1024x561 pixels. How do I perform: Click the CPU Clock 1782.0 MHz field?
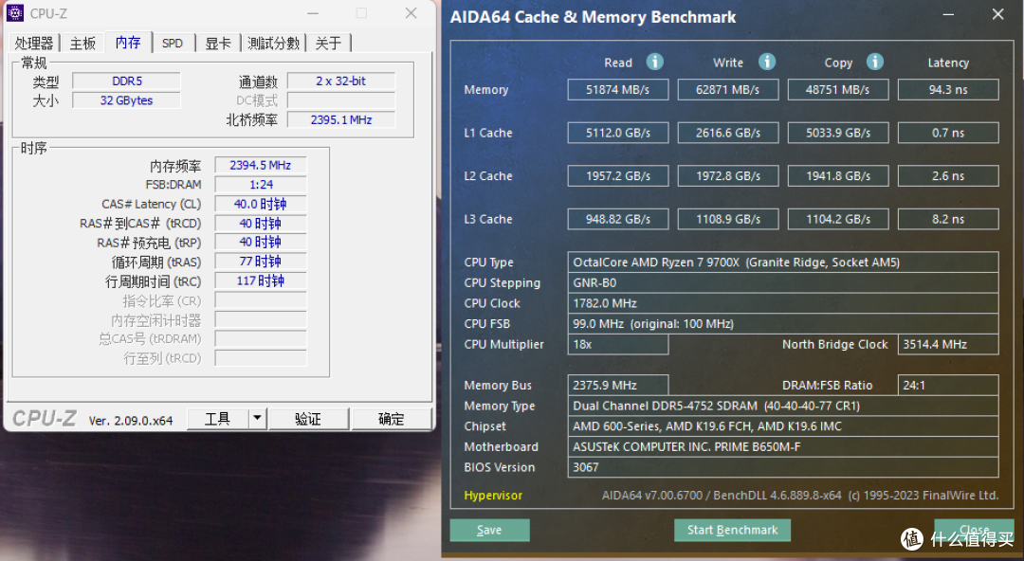[783, 303]
